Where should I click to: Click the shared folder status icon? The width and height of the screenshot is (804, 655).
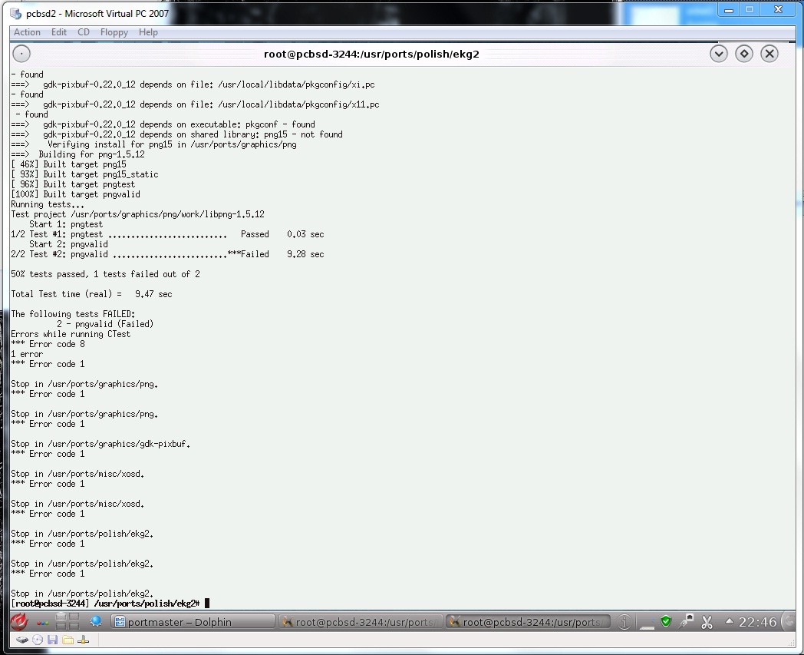click(68, 640)
